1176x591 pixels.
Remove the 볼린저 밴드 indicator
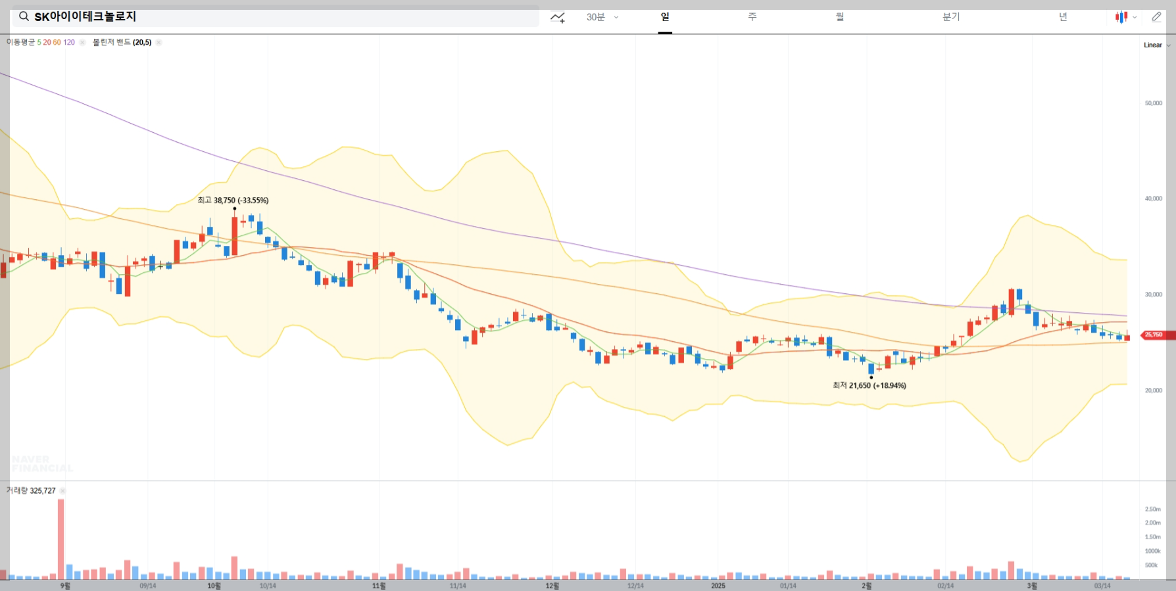[x=159, y=43]
